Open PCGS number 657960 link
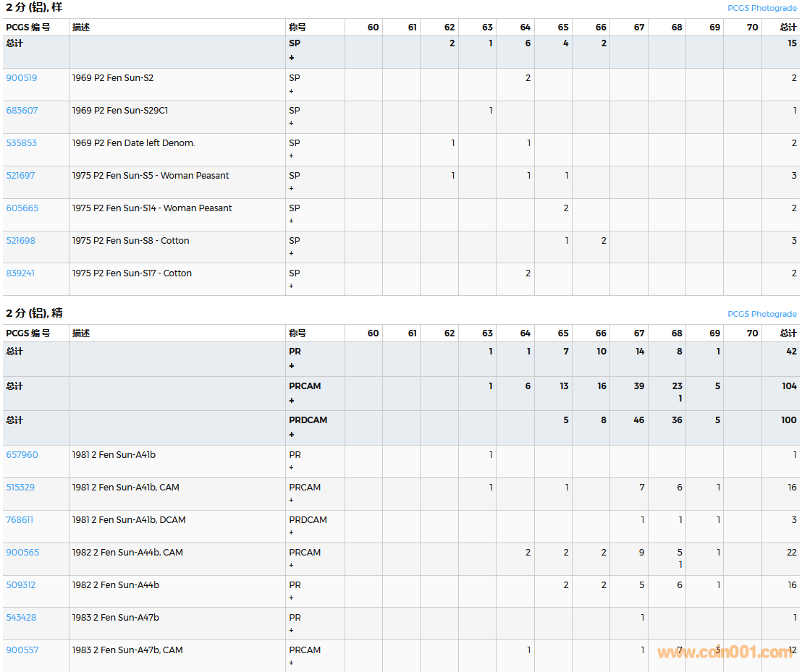 [22, 455]
